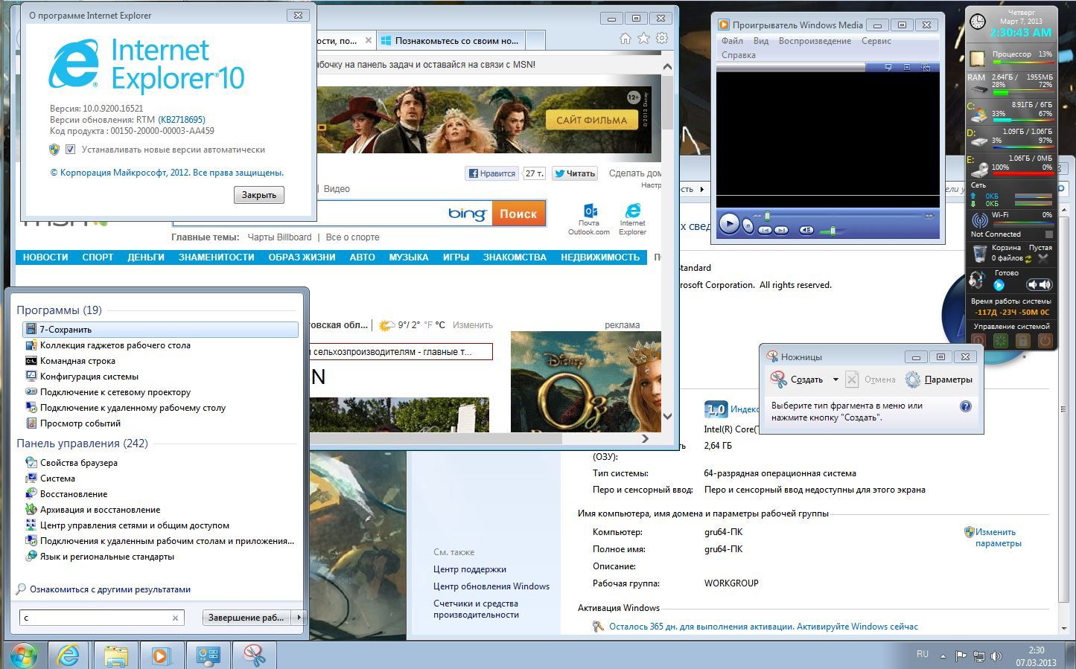Switch to Snipping Tool taskbar icon
The width and height of the screenshot is (1076, 669).
[x=254, y=656]
